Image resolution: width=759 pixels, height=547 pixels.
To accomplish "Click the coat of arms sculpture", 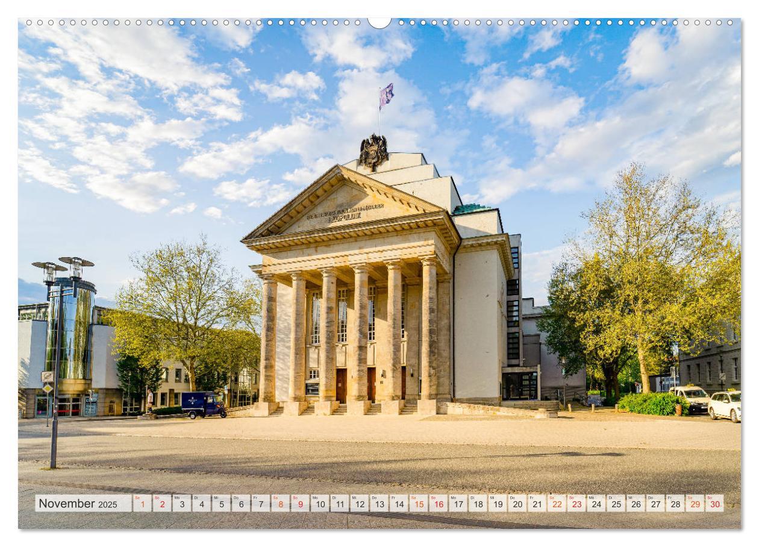I will (x=373, y=152).
